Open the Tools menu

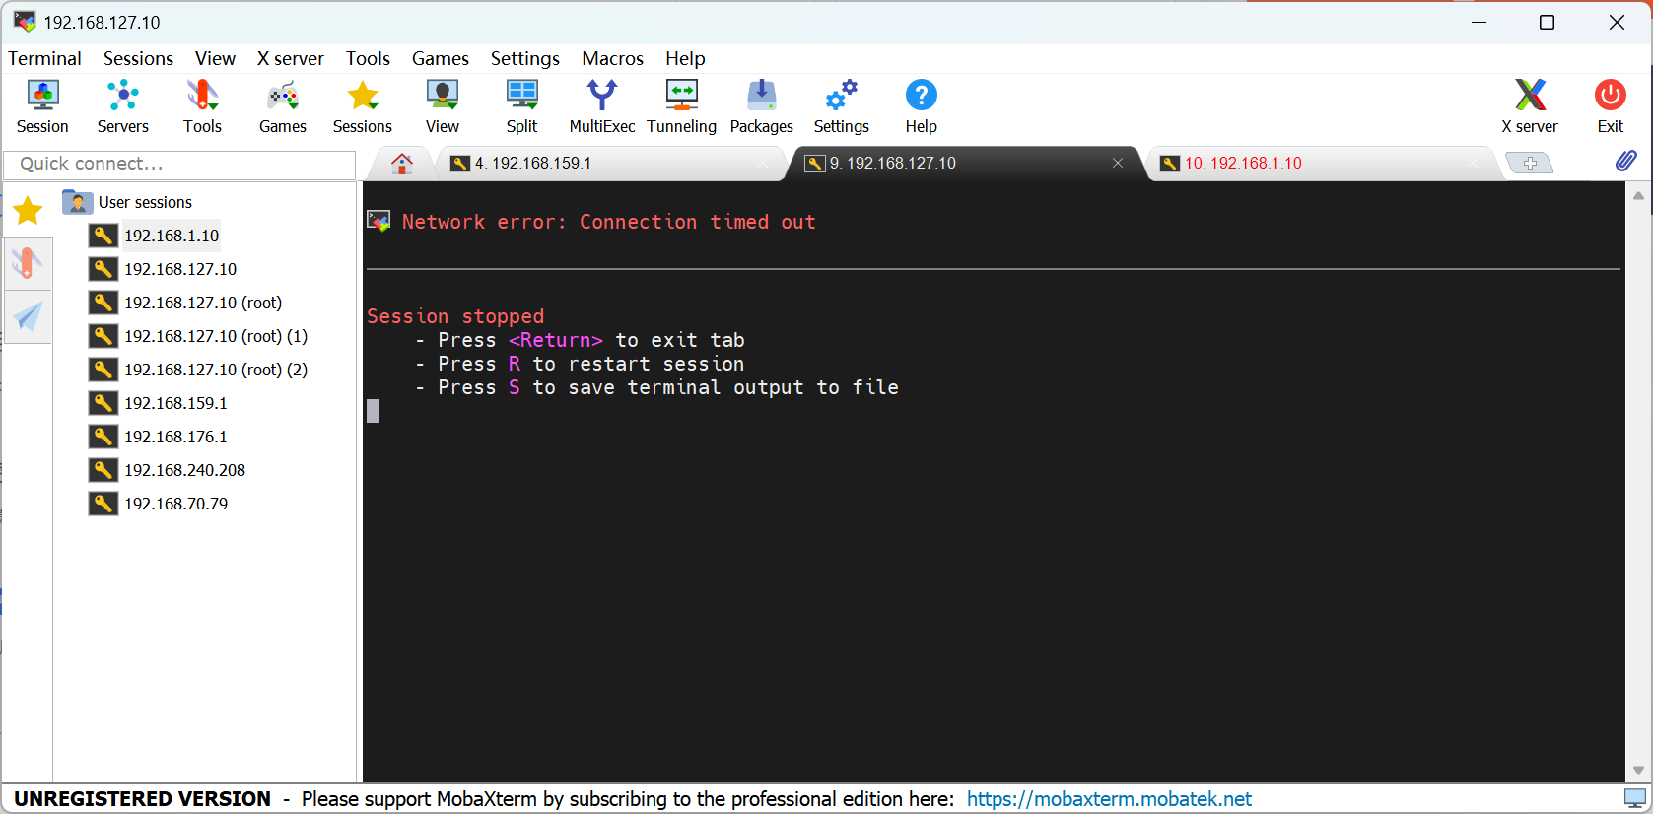tap(368, 58)
